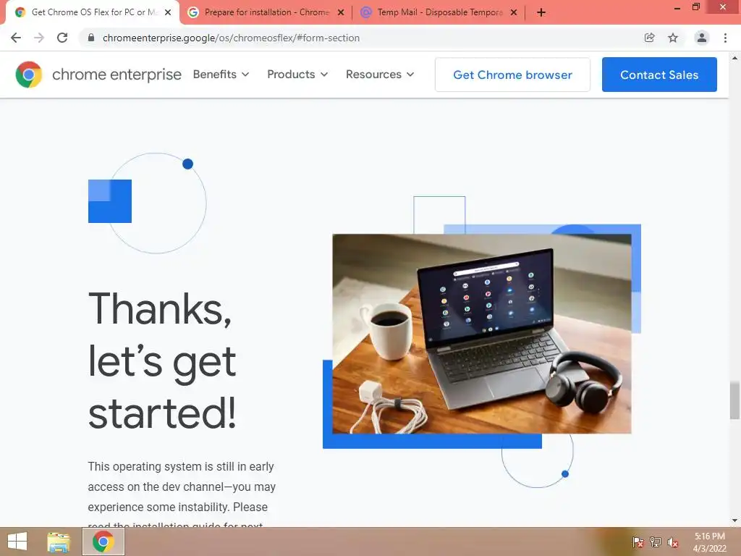
Task: Switch to the Get Chrome OS Flex tab
Action: pyautogui.click(x=93, y=12)
